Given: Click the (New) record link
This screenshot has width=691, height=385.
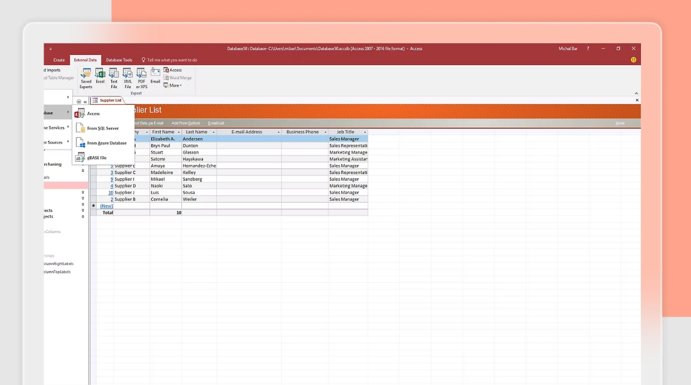Looking at the screenshot, I should click(x=106, y=206).
